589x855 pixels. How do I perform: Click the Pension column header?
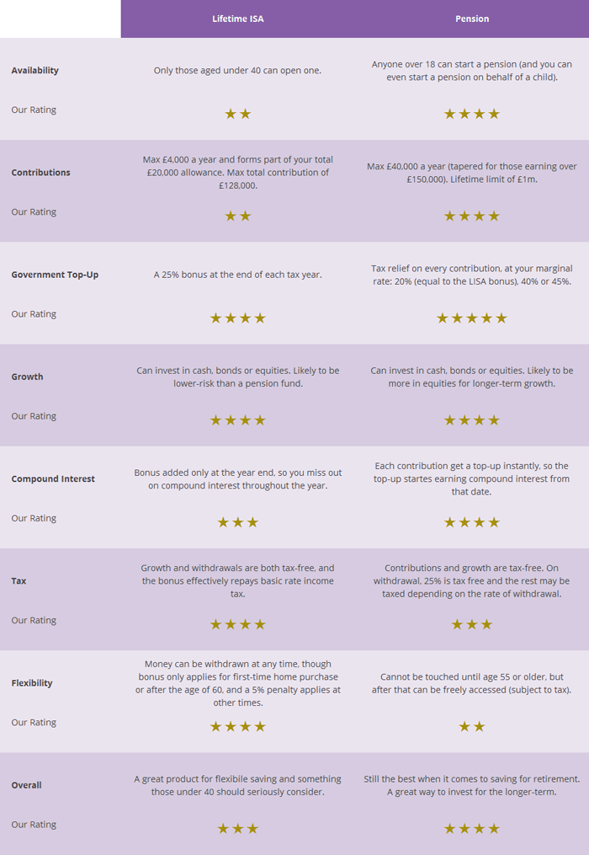472,19
